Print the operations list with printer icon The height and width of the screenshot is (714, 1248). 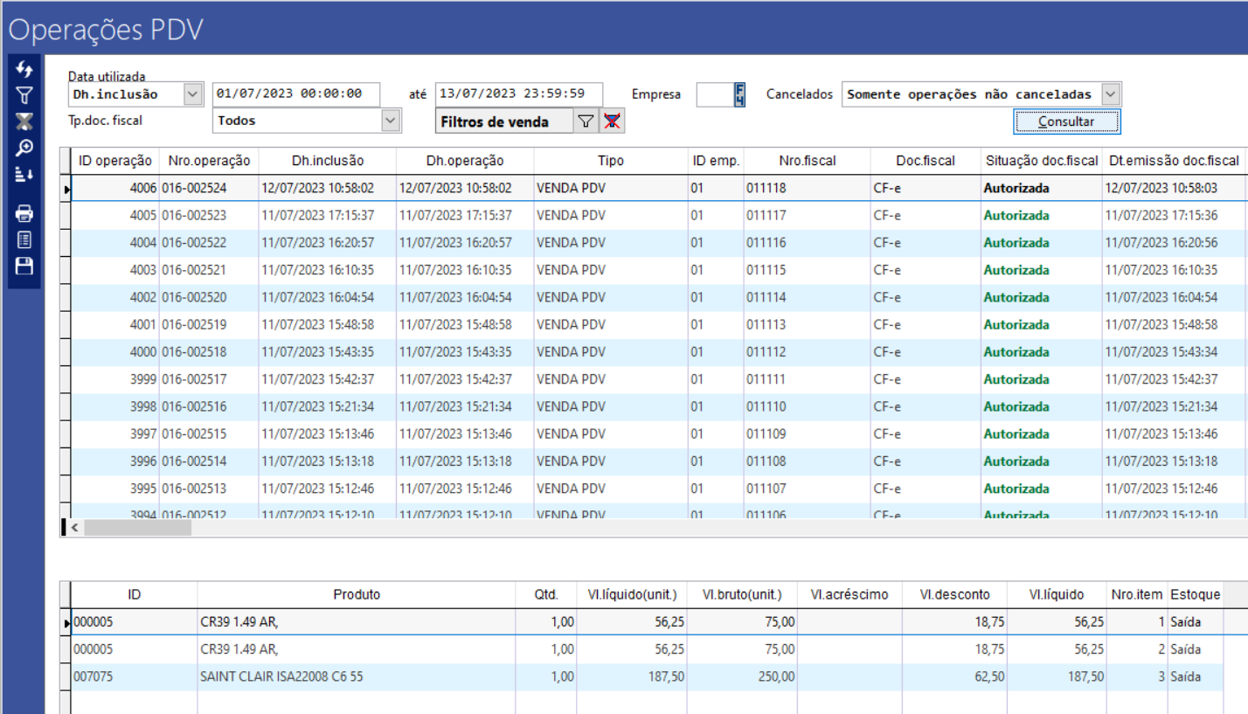24,212
